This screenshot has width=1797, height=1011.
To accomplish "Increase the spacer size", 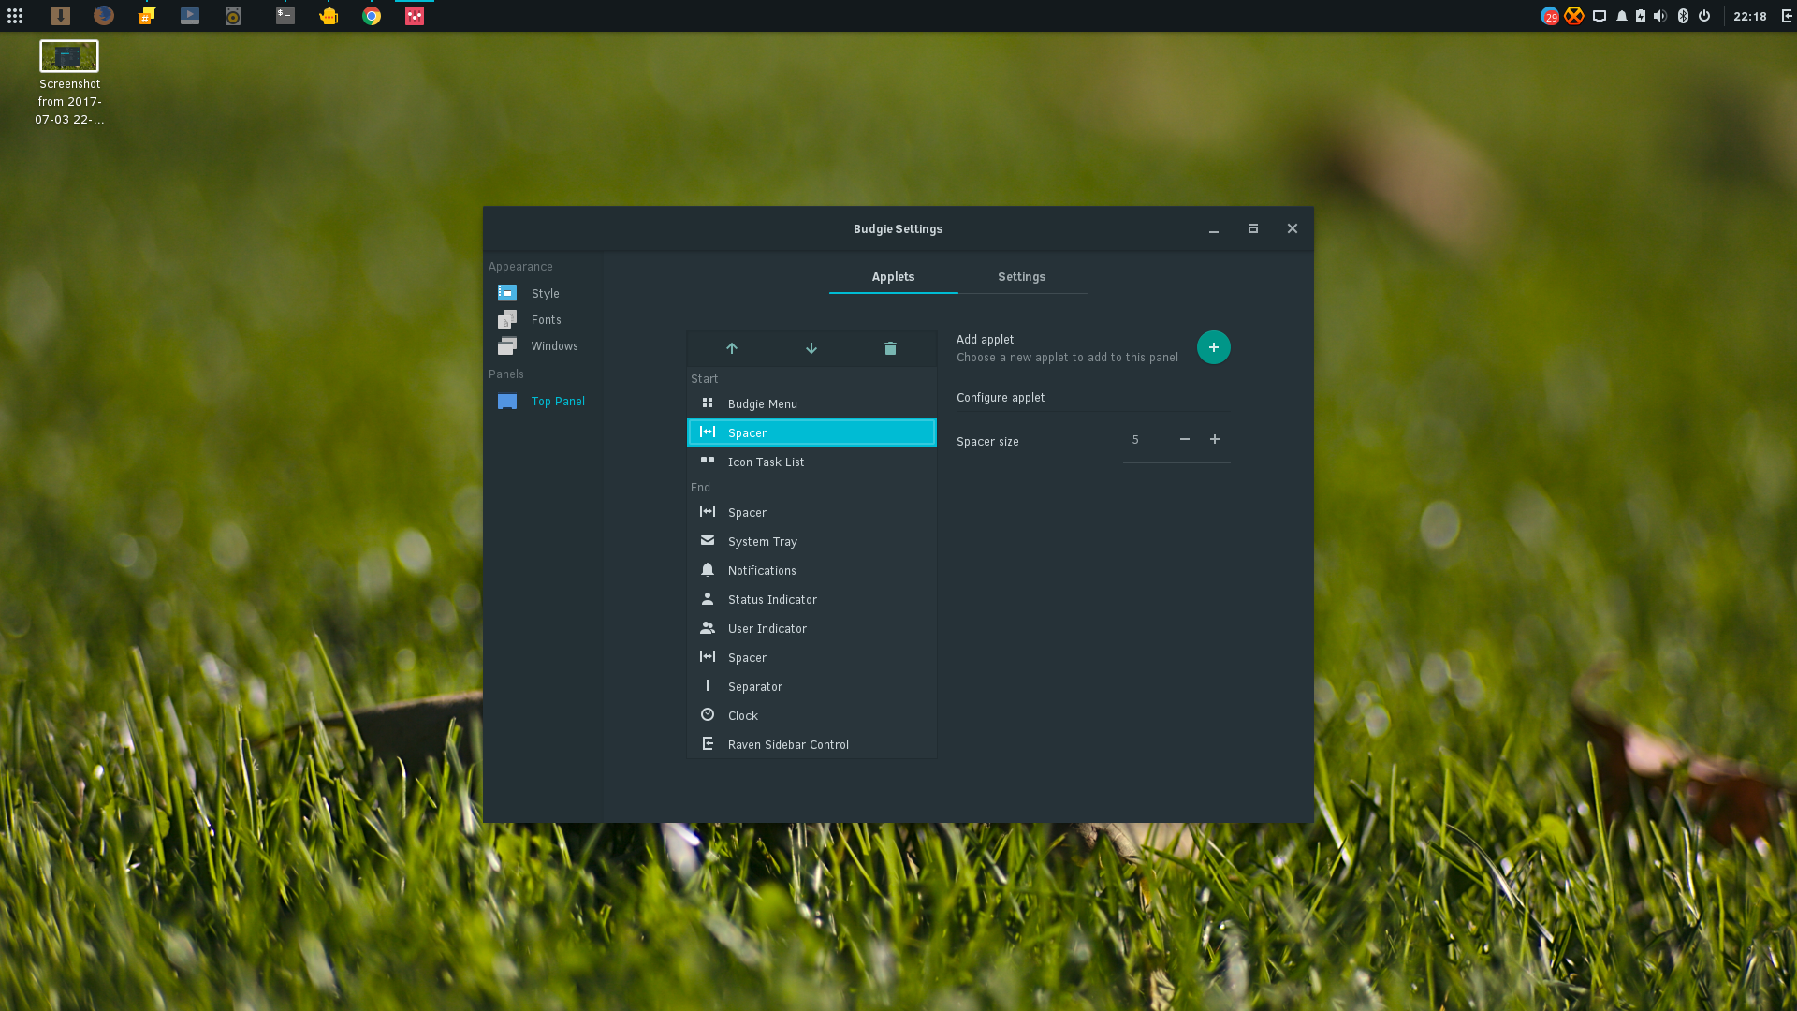I will (1215, 439).
